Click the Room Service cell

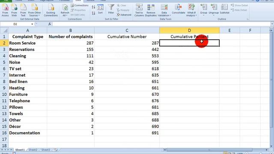click(x=27, y=43)
